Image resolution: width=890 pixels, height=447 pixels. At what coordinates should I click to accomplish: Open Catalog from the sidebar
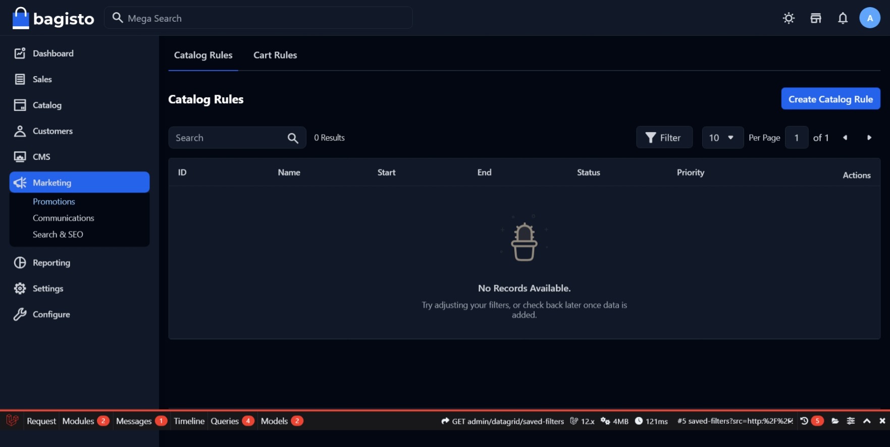click(x=79, y=105)
